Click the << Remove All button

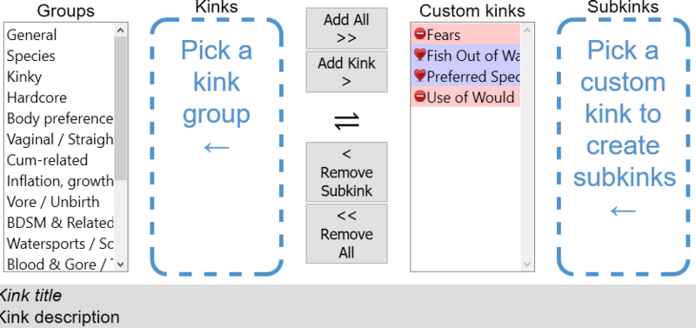346,233
